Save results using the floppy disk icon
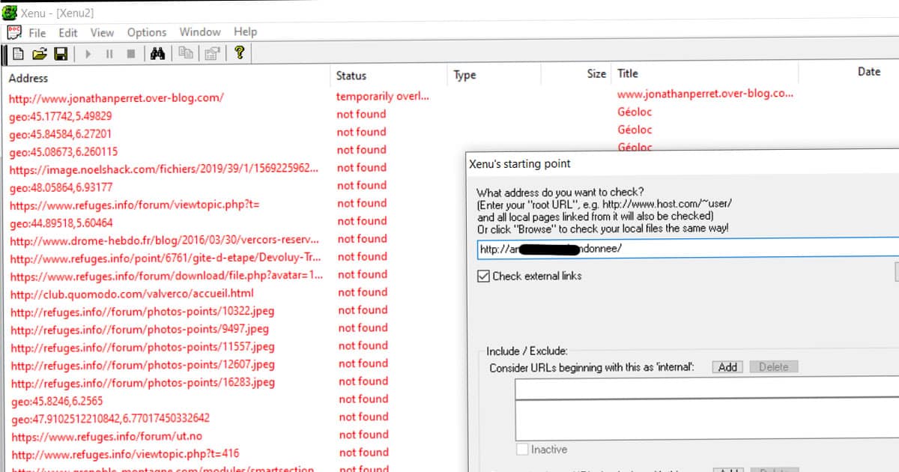Image resolution: width=899 pixels, height=472 pixels. point(61,54)
